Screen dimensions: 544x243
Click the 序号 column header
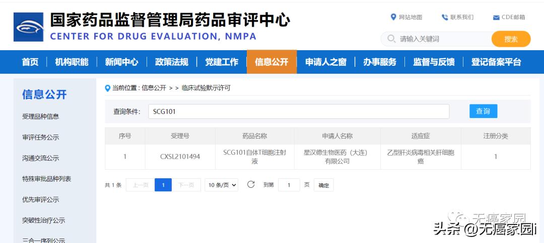point(125,136)
